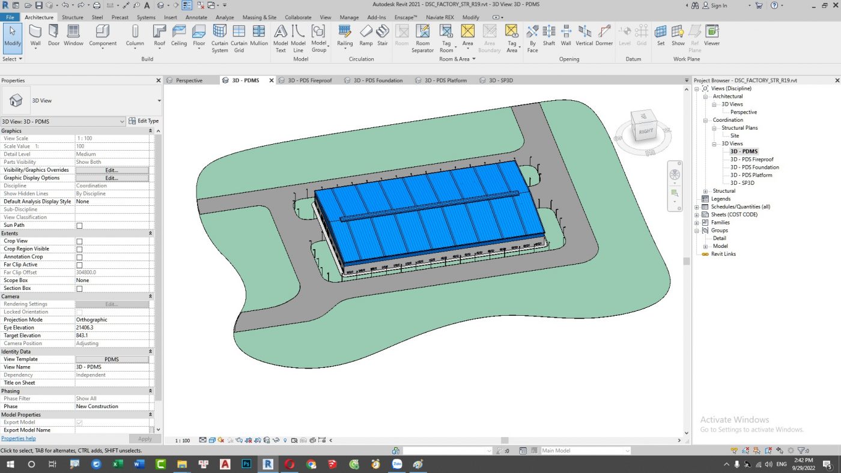Expand the Structural node in Project Browser
Screen dimensions: 841x473
[x=706, y=191]
